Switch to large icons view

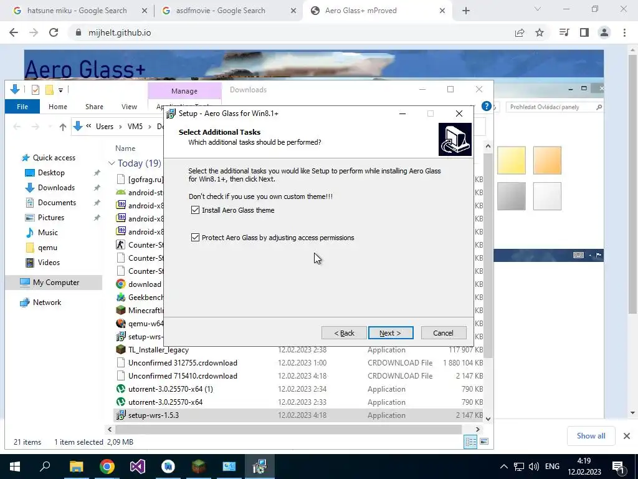(x=484, y=442)
